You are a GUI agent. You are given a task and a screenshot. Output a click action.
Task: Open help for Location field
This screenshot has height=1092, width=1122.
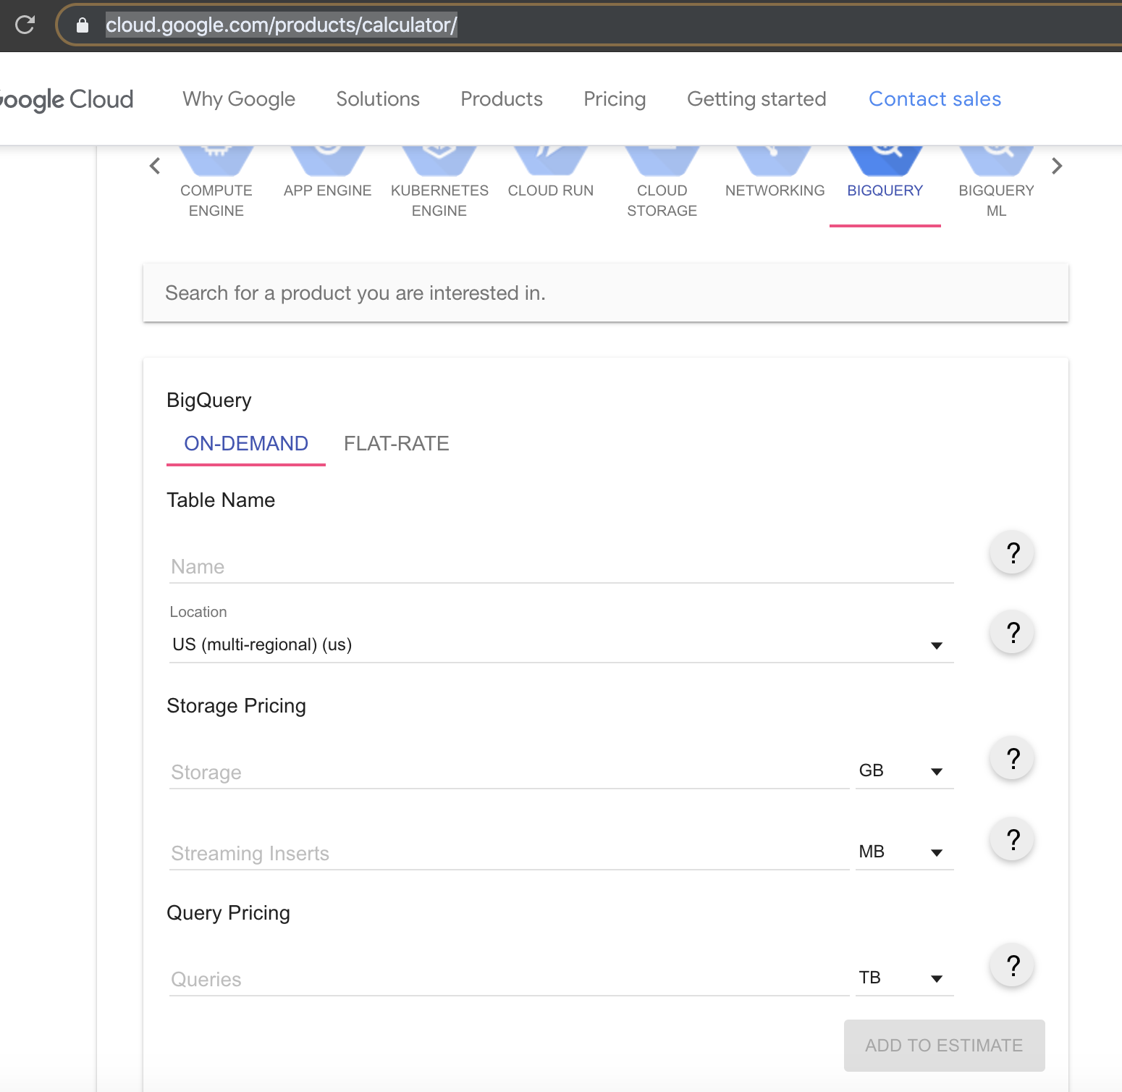(1012, 632)
